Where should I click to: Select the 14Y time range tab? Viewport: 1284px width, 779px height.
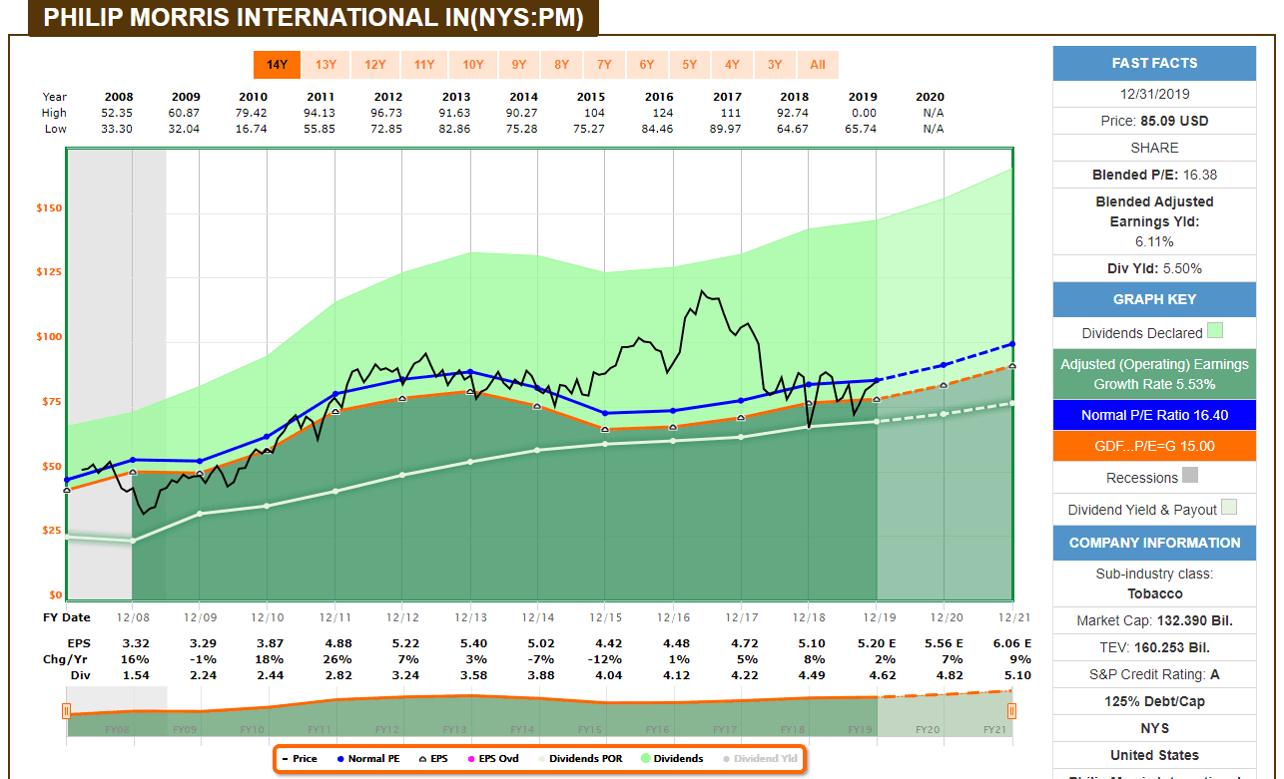click(x=277, y=65)
